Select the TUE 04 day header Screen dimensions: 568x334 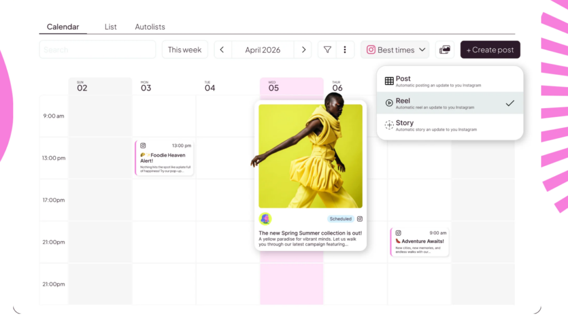click(x=209, y=86)
